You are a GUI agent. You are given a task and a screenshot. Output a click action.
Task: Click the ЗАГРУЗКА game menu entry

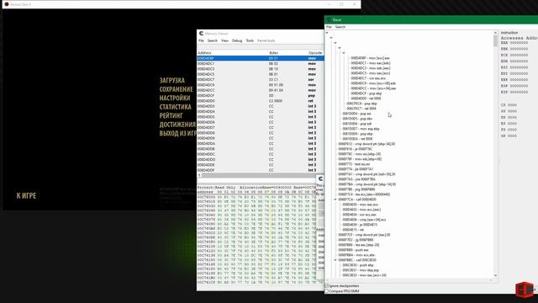point(171,81)
